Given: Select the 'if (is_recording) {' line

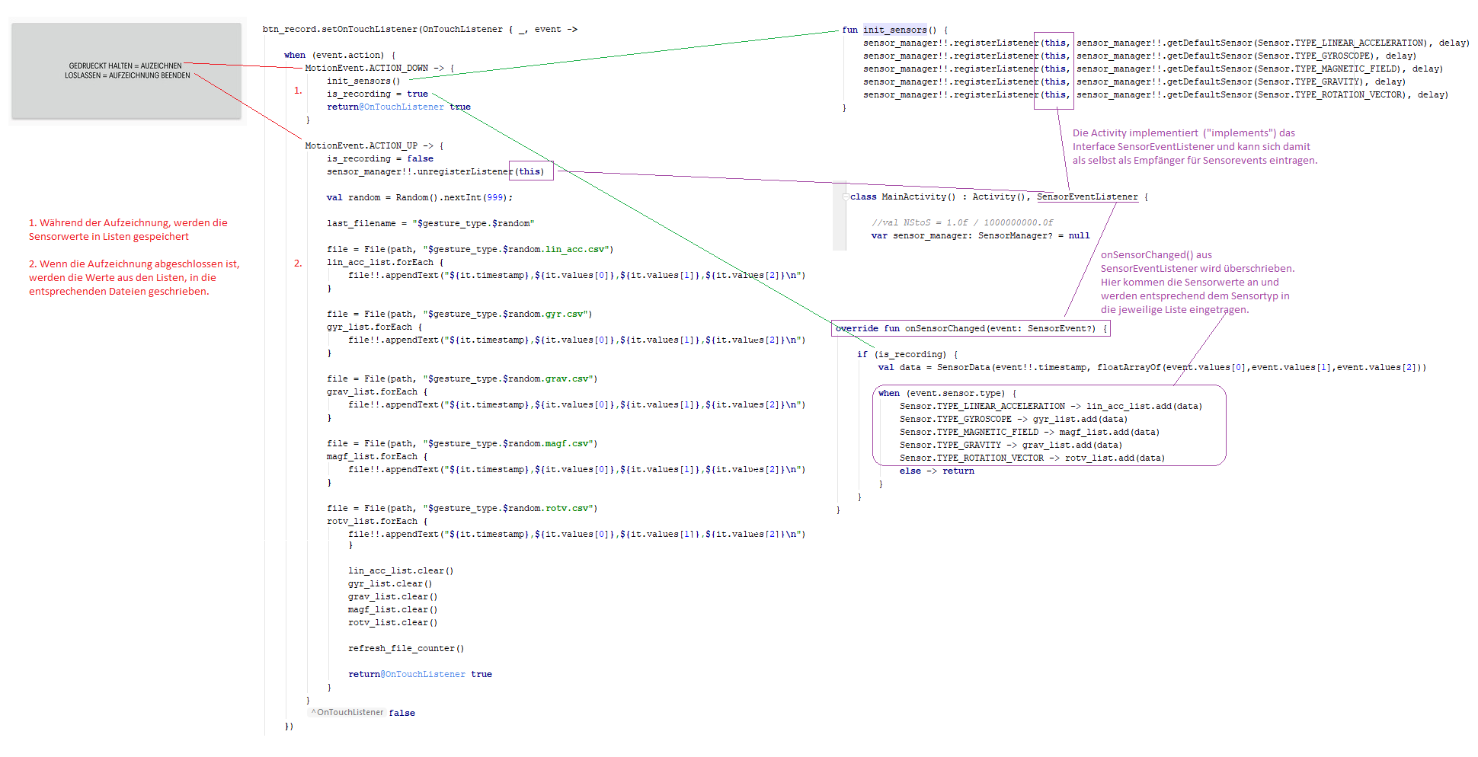Looking at the screenshot, I should [x=907, y=355].
